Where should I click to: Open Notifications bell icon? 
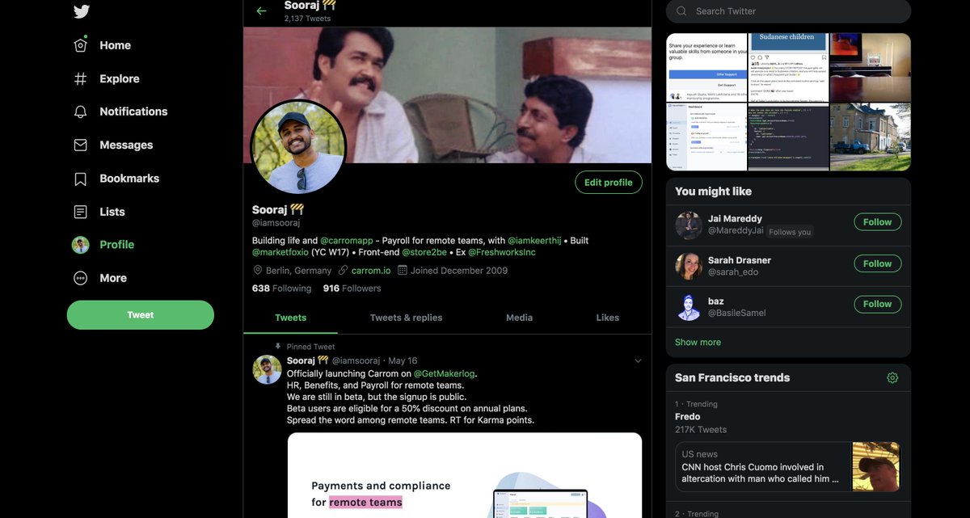[x=80, y=112]
